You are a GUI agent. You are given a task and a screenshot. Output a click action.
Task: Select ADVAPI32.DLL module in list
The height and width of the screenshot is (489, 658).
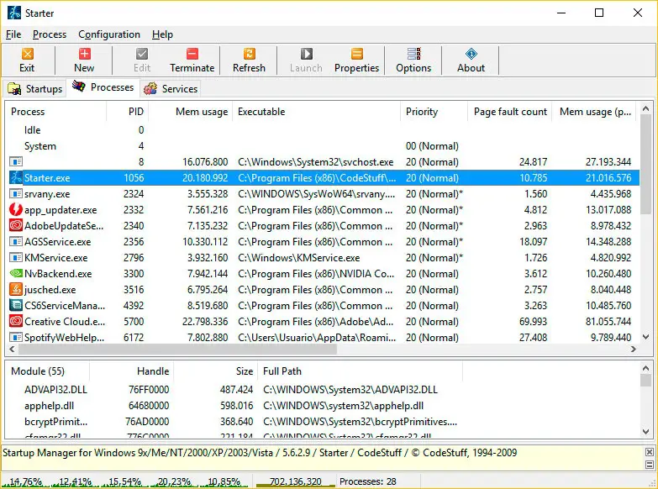tap(55, 390)
